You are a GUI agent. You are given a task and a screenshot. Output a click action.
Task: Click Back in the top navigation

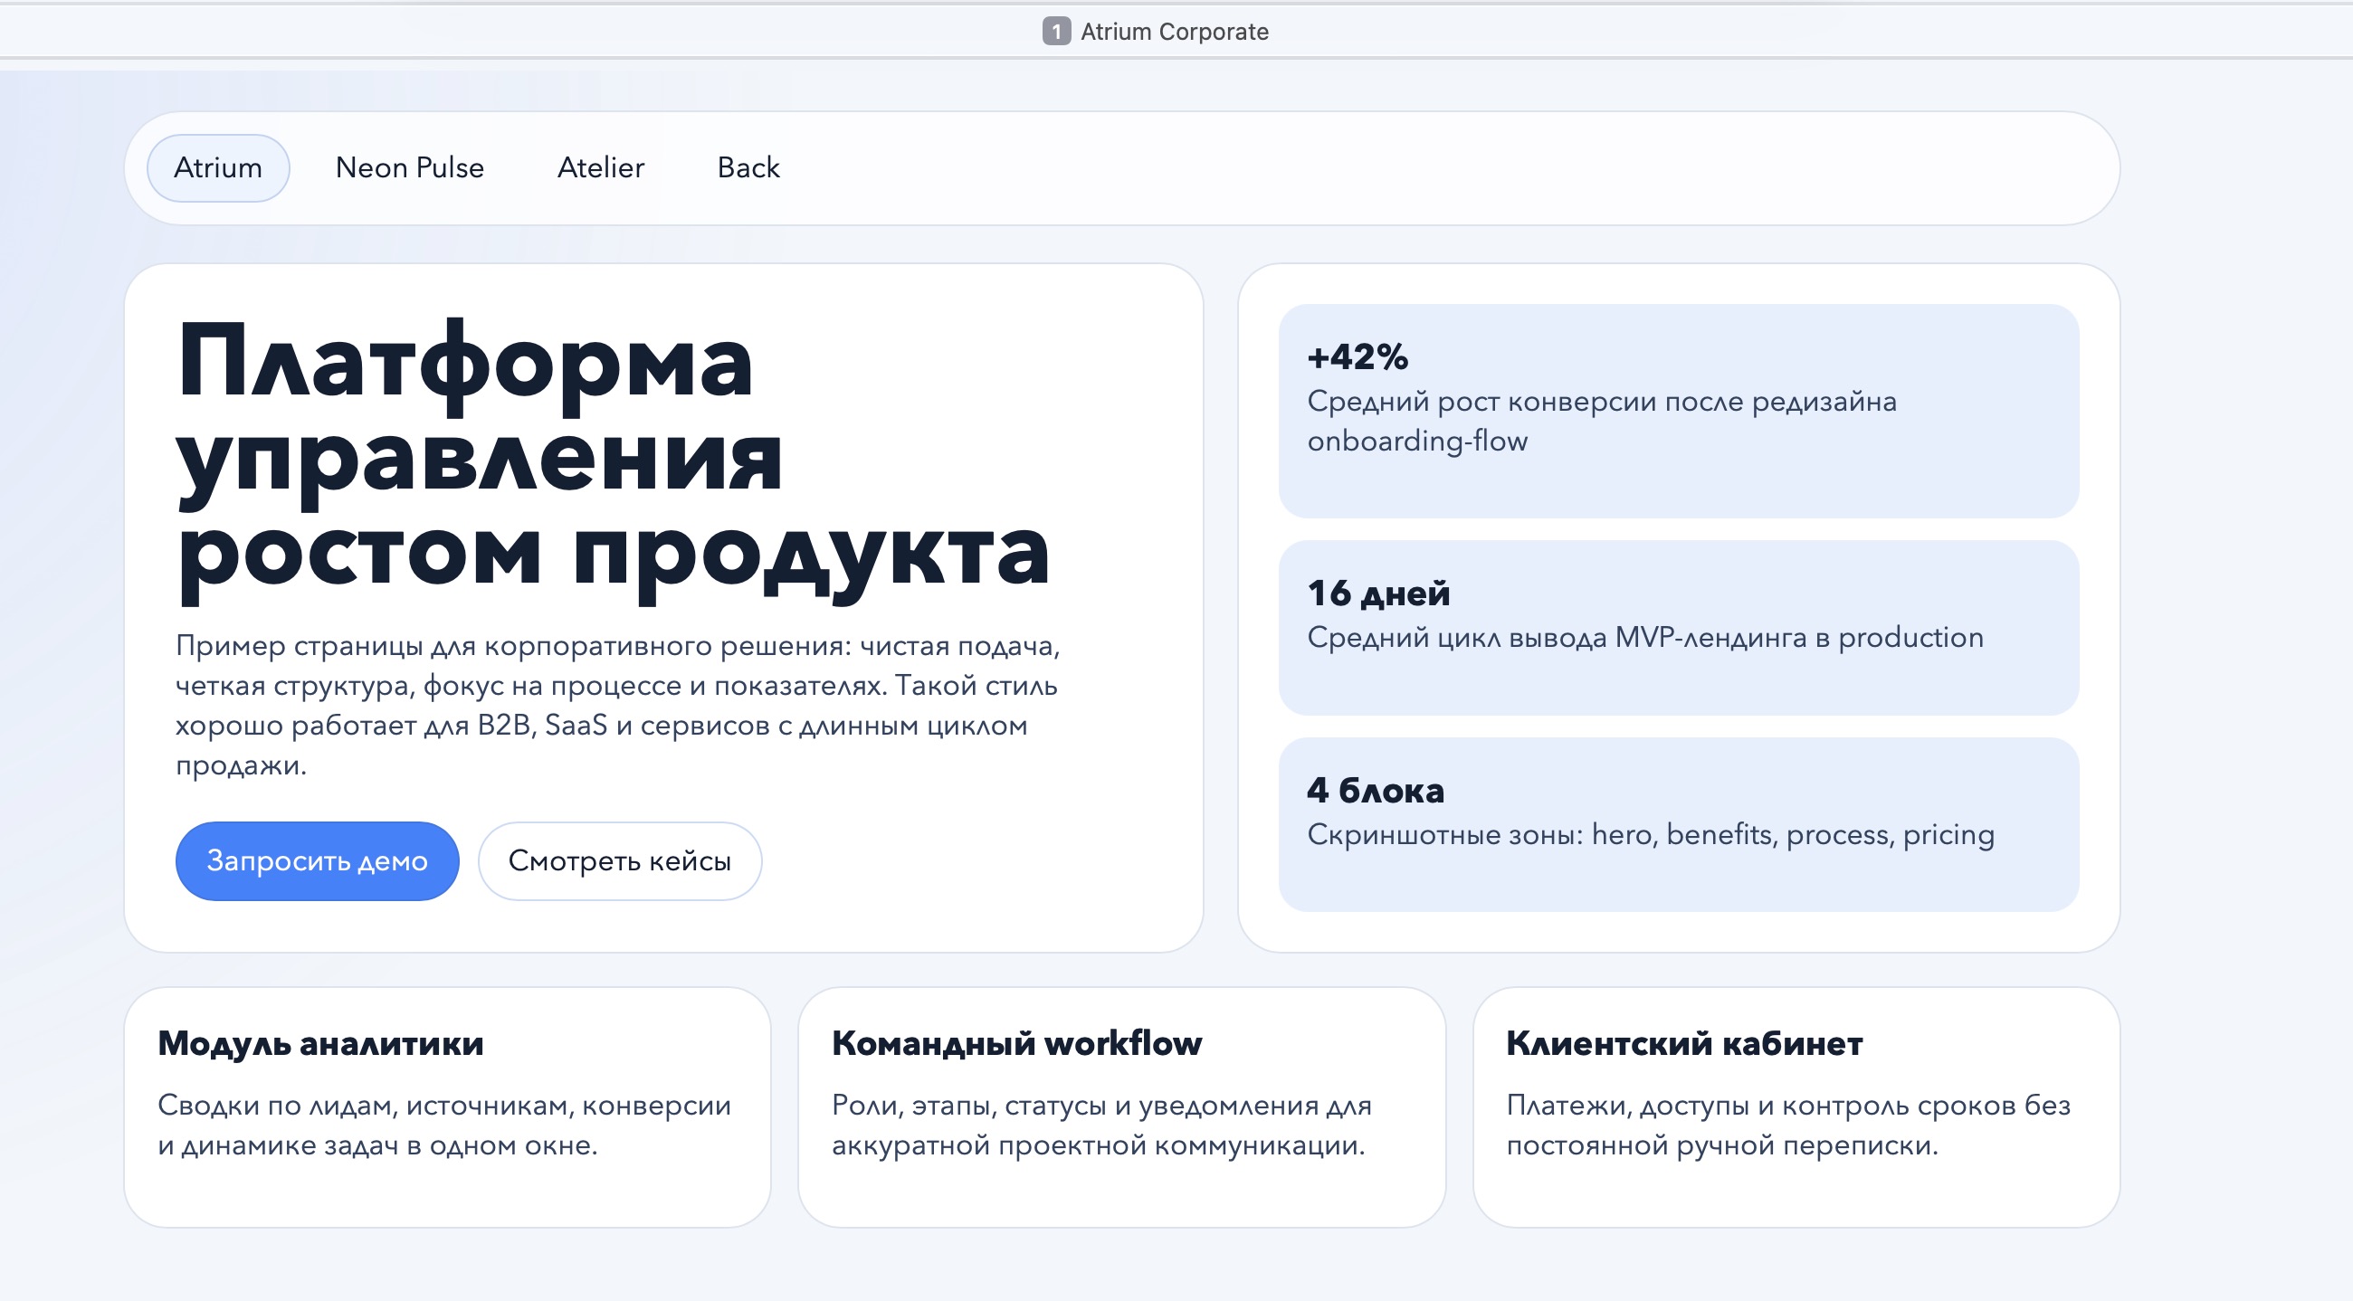tap(748, 167)
